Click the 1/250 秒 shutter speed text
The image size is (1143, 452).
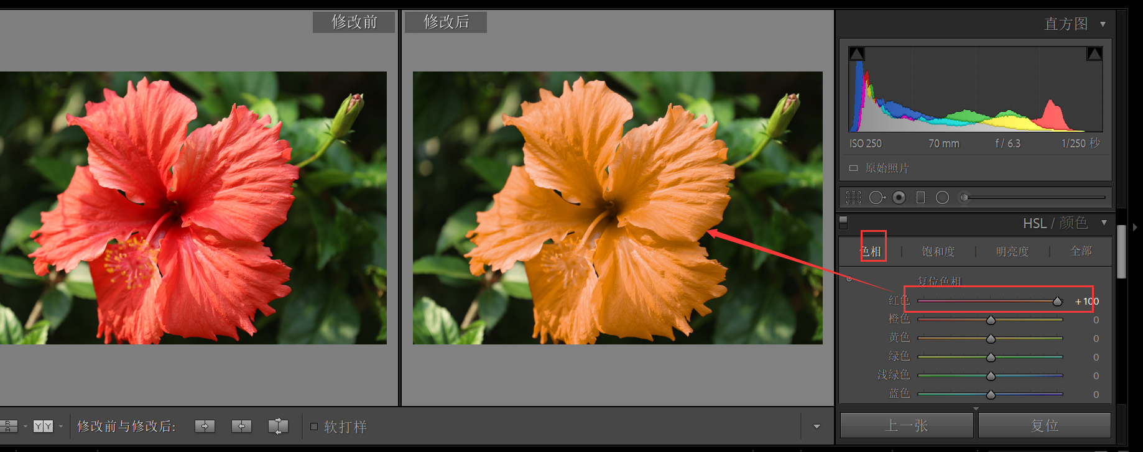(x=1081, y=144)
